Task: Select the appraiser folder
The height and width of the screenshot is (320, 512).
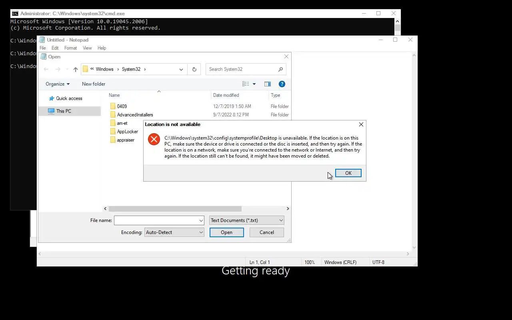Action: [x=126, y=140]
